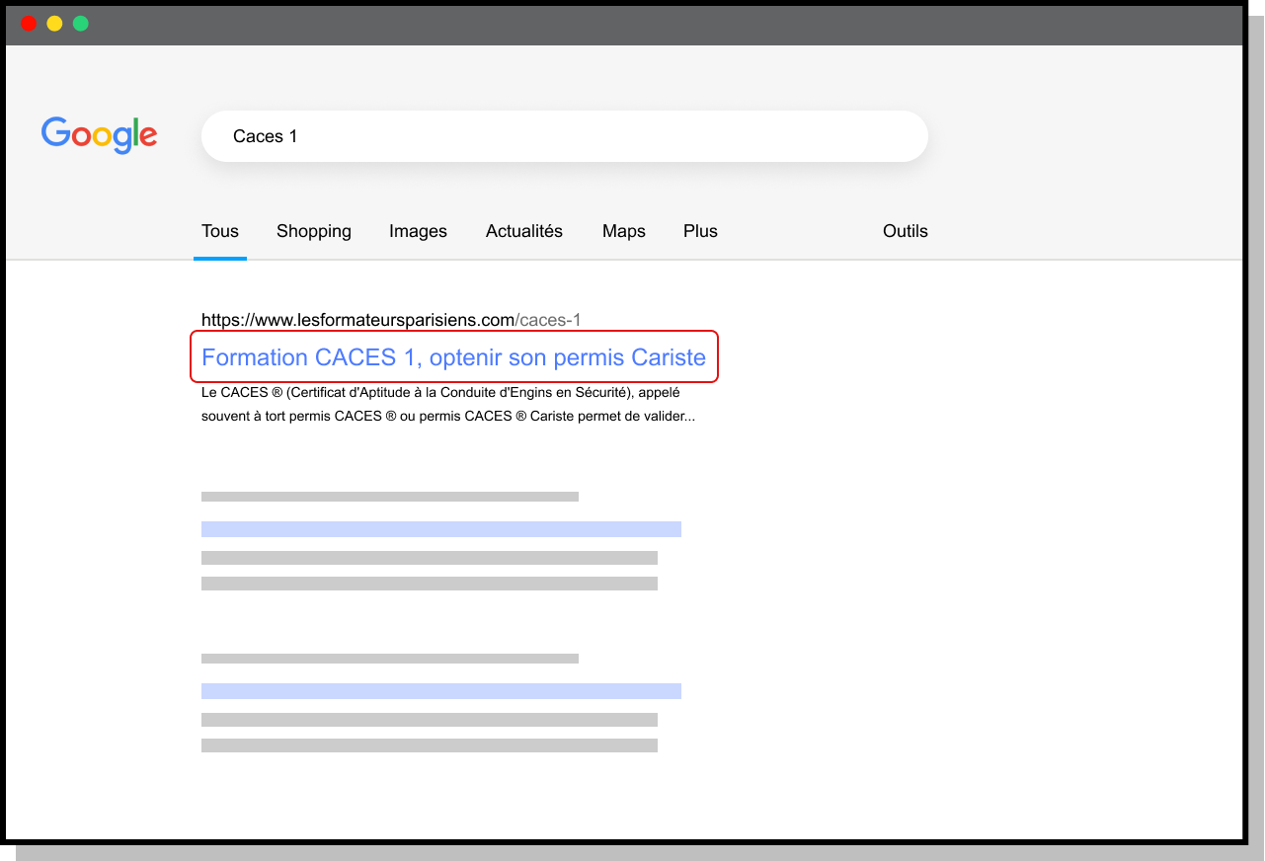
Task: Click the lesformateursparisiens.com URL
Action: pyautogui.click(x=391, y=320)
